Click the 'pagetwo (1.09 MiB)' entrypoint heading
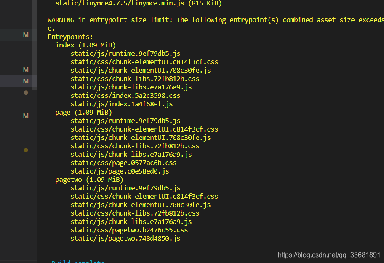The width and height of the screenshot is (384, 263). tap(89, 180)
